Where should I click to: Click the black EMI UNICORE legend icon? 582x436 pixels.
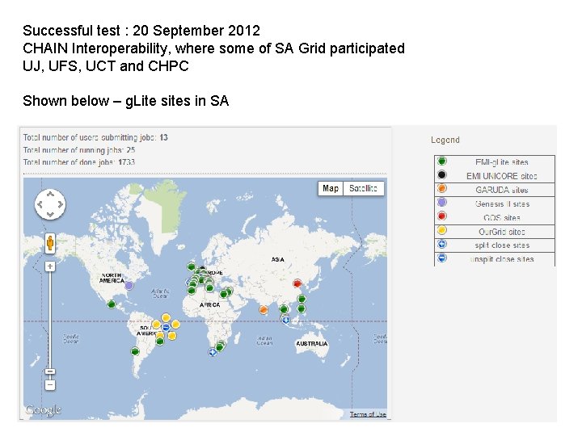click(x=441, y=174)
